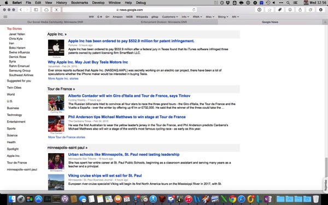Open the Trash in the Dock
The width and height of the screenshot is (328, 205).
(x=316, y=199)
